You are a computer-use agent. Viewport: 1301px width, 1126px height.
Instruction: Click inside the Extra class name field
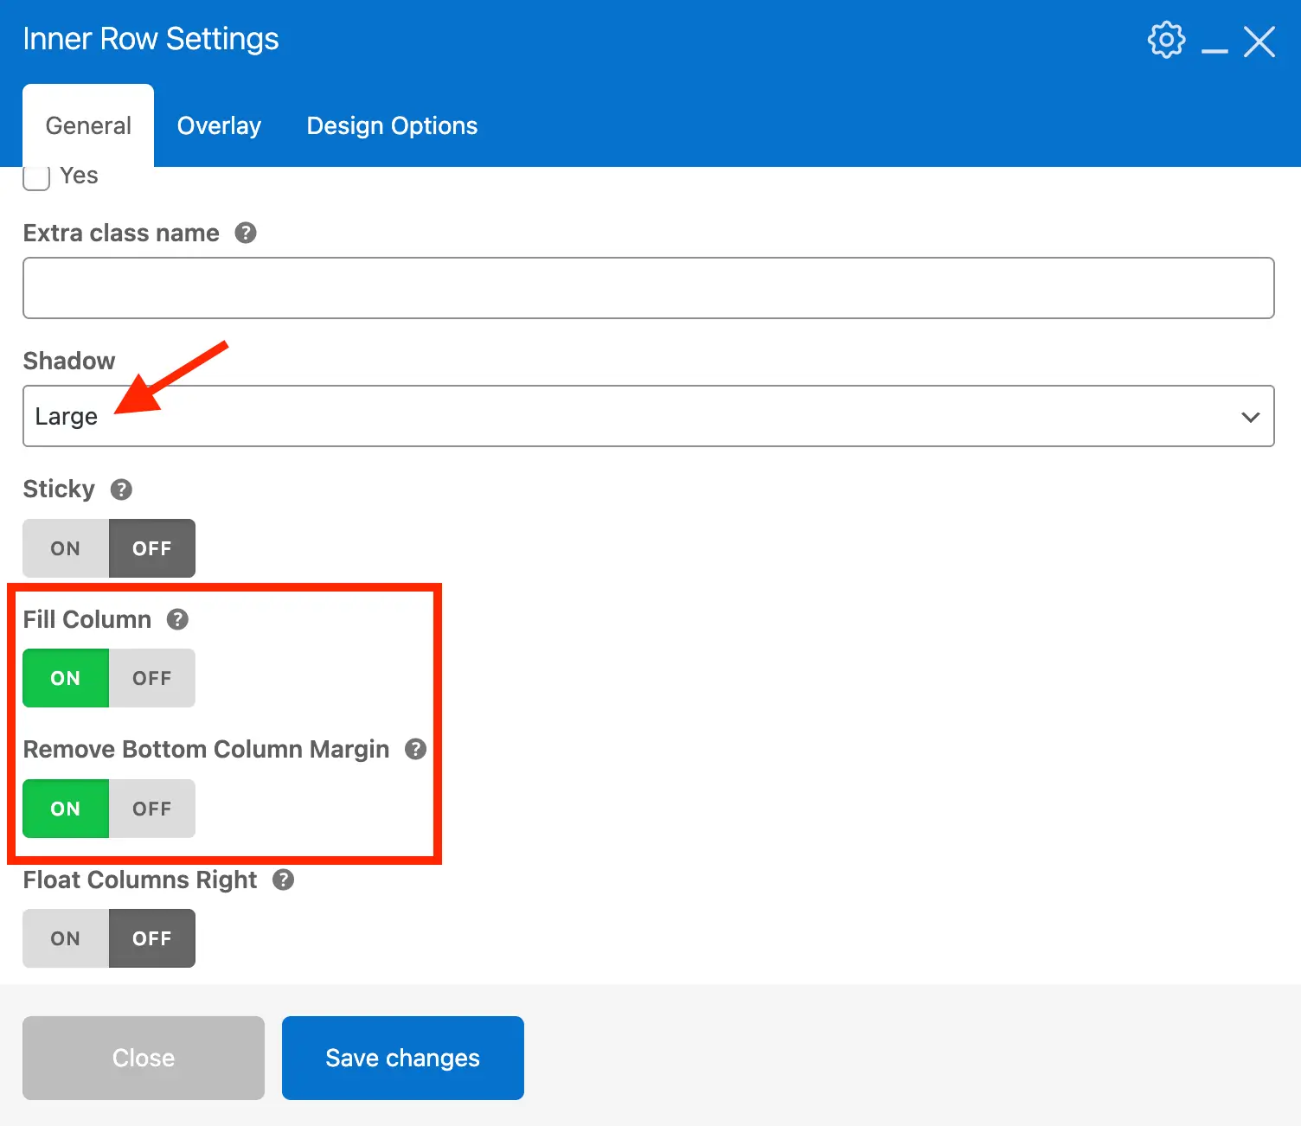649,288
